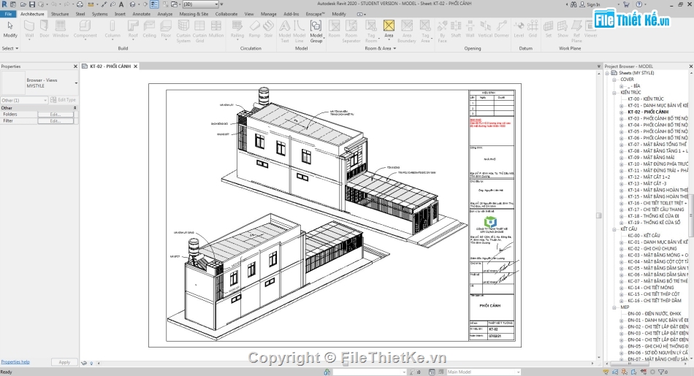Open the 3D view selector dropdown
Viewport: 694px width, 376px height.
click(216, 4)
